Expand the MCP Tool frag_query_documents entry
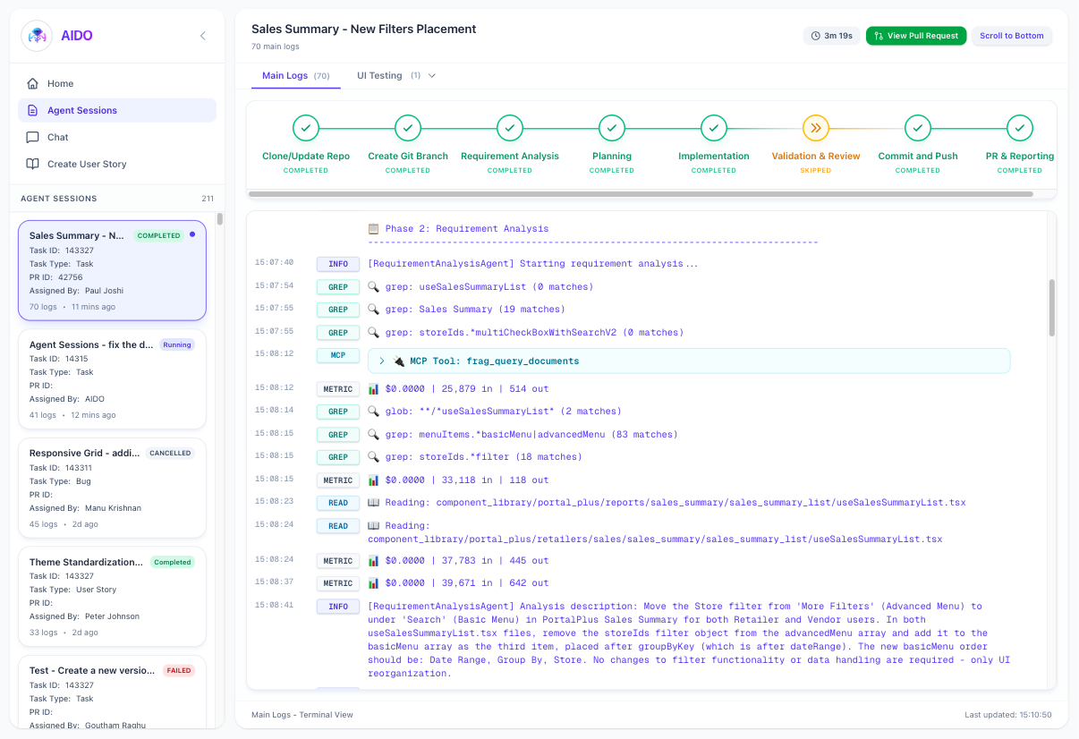1079x739 pixels. click(x=382, y=361)
